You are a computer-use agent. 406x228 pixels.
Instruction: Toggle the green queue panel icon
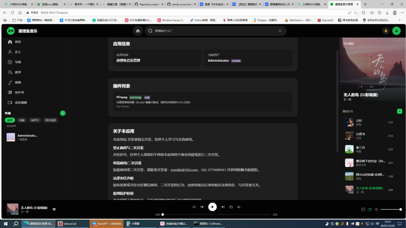370,209
